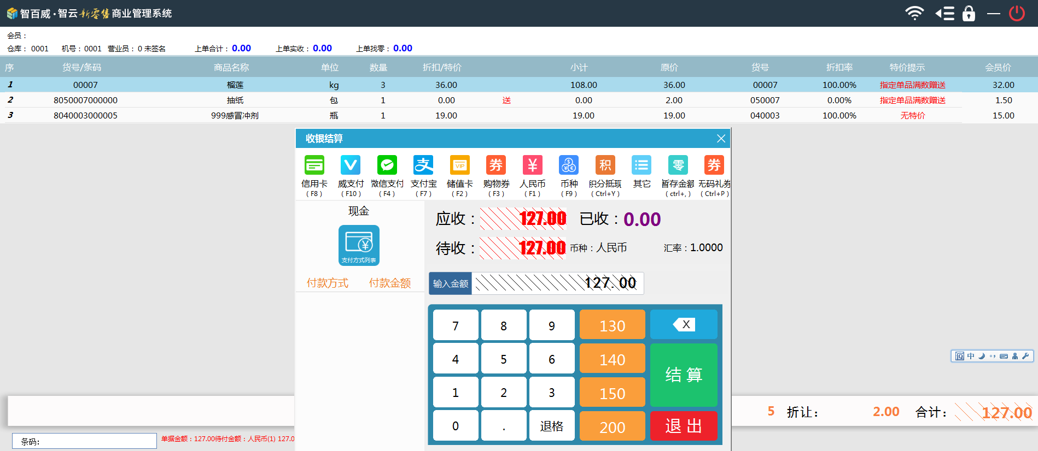Viewport: 1038px width, 451px height.
Task: Close the 收银结算 checkout dialog
Action: click(x=721, y=139)
